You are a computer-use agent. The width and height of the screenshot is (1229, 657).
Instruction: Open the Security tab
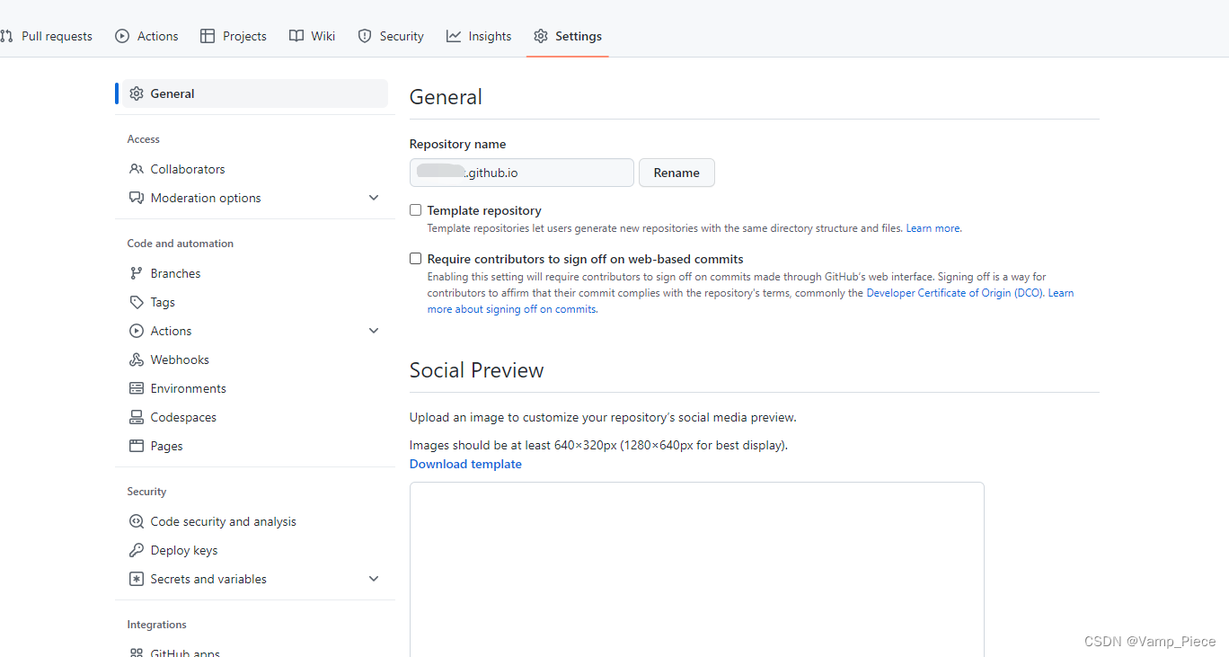coord(391,36)
